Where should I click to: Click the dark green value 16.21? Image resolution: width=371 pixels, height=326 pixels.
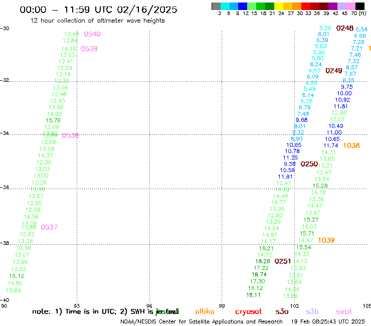(266, 248)
